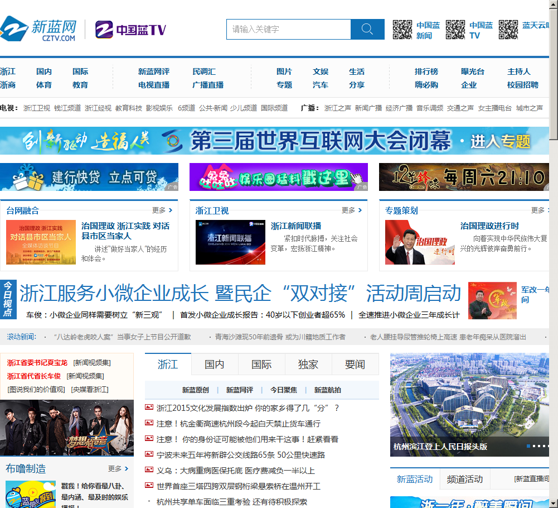The image size is (558, 508).
Task: Open the 浙江卫视 TV channel link
Action: (37, 108)
